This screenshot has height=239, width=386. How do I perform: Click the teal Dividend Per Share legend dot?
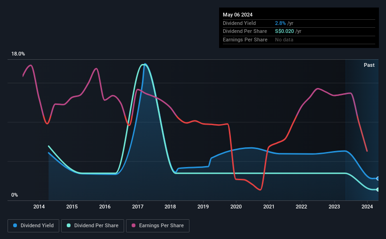[69, 225]
